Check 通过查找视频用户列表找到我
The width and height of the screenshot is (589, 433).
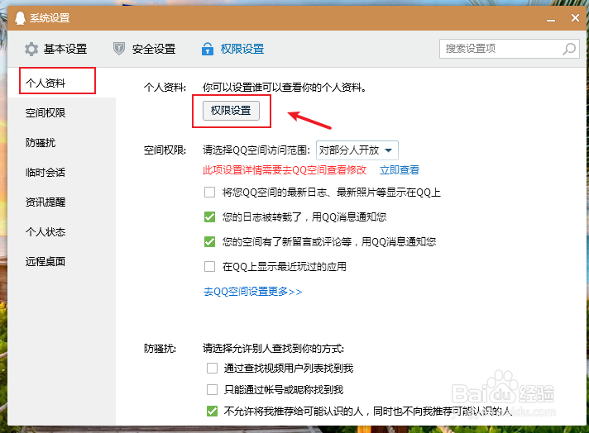tap(213, 368)
